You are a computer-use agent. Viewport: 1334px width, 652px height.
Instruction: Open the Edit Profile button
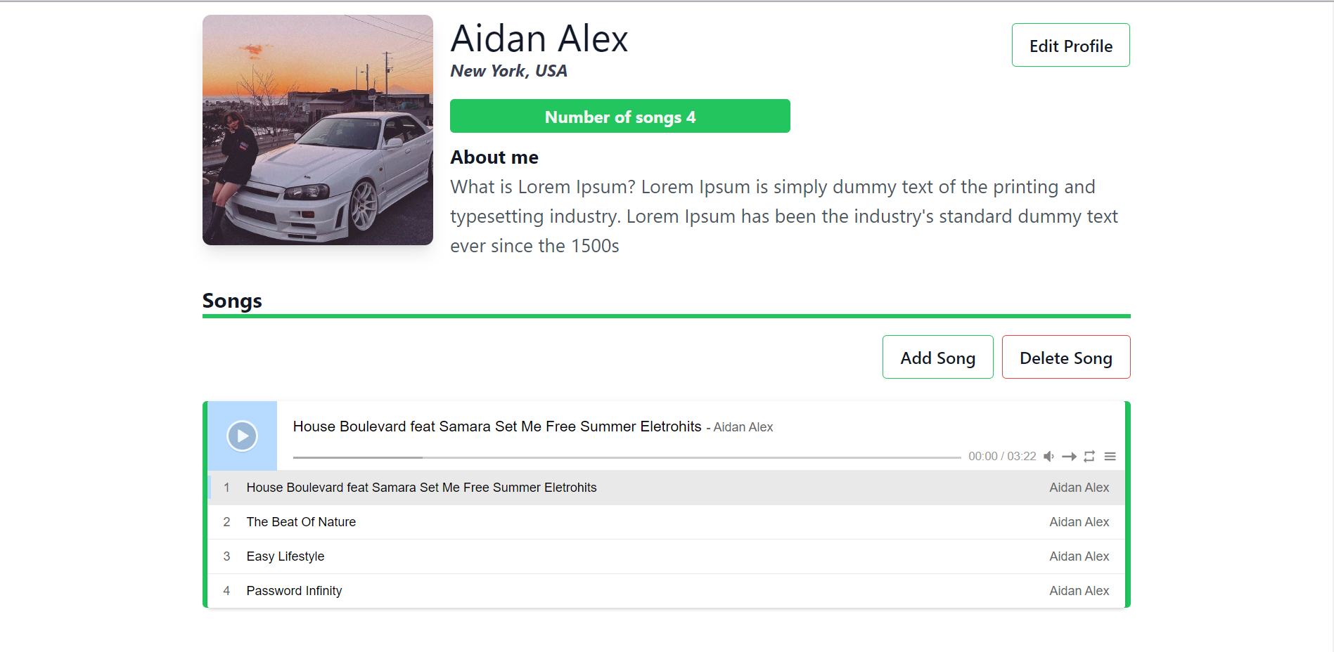click(x=1070, y=46)
